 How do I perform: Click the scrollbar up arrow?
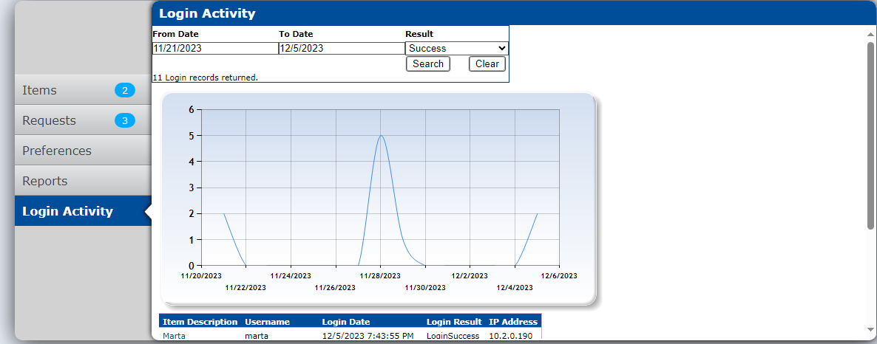click(870, 34)
